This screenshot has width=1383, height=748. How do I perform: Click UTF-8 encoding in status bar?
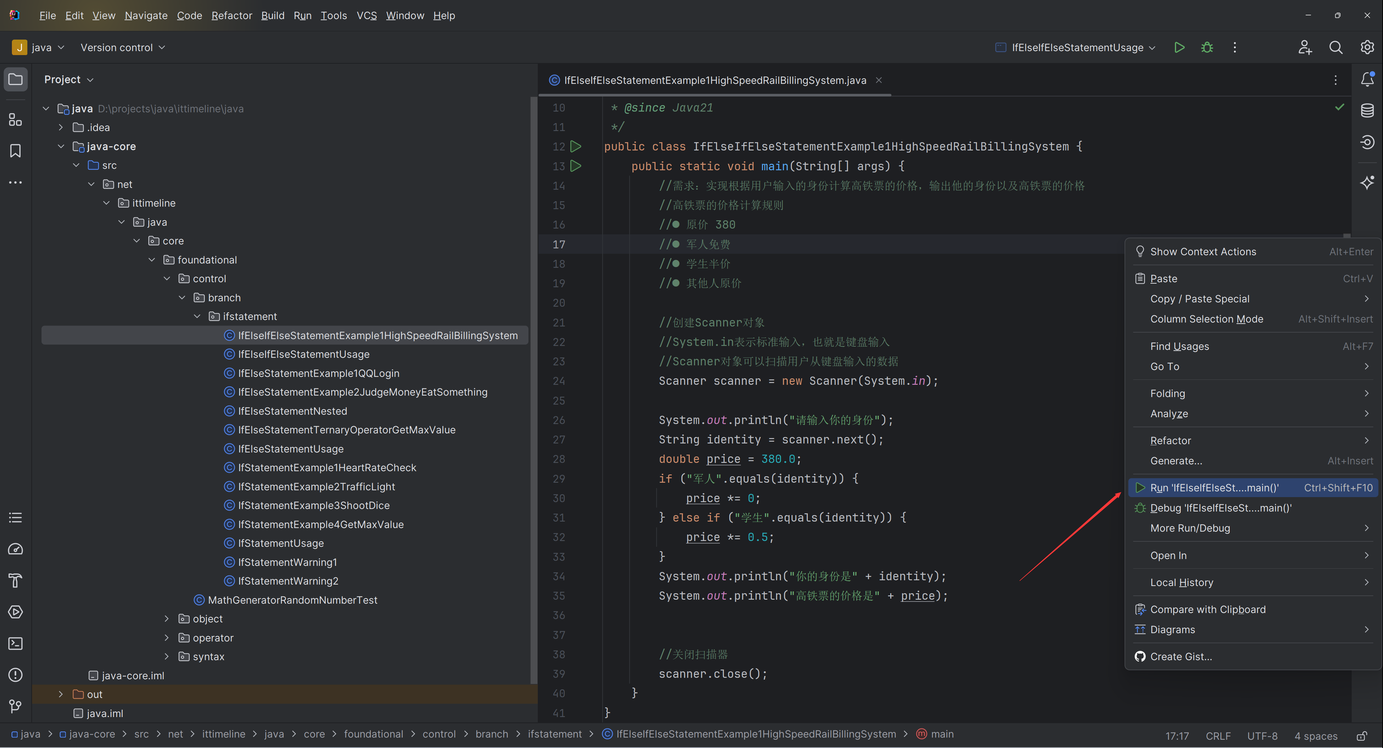(x=1262, y=736)
